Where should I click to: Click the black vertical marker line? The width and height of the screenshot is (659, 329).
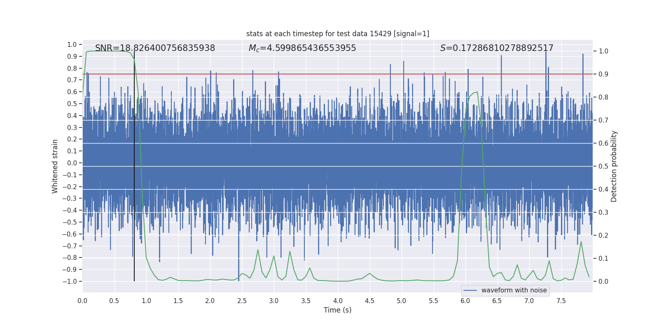[134, 166]
